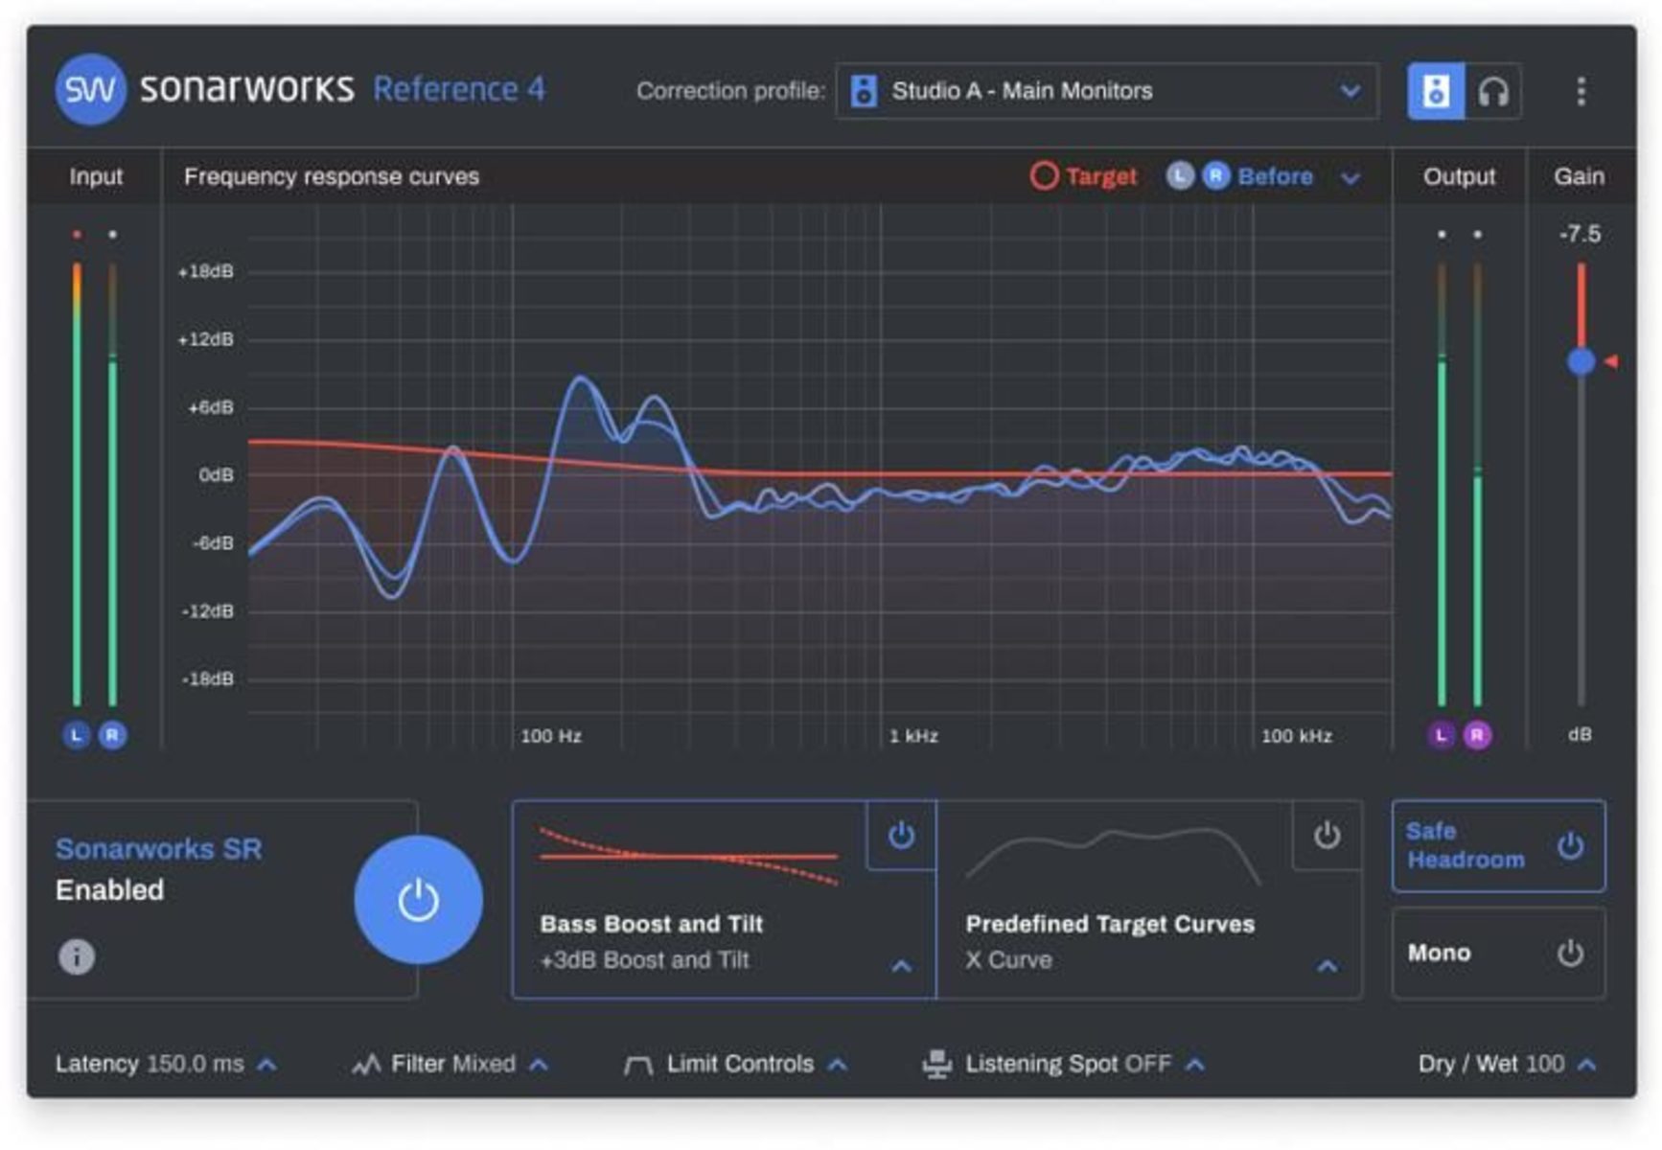This screenshot has height=1150, width=1662.
Task: Toggle Bass Boost and Tilt power
Action: tap(901, 835)
